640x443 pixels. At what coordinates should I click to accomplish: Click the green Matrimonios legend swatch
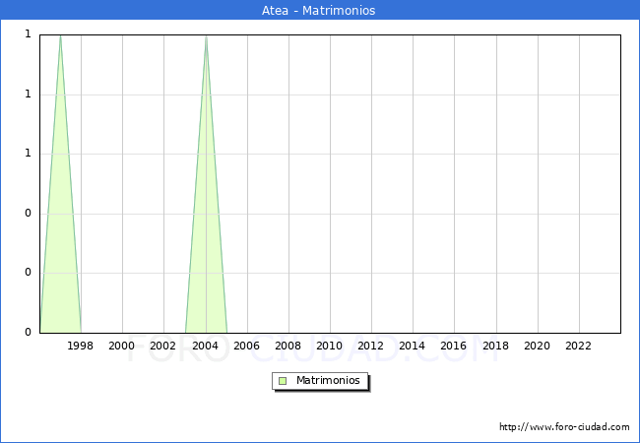tap(283, 381)
